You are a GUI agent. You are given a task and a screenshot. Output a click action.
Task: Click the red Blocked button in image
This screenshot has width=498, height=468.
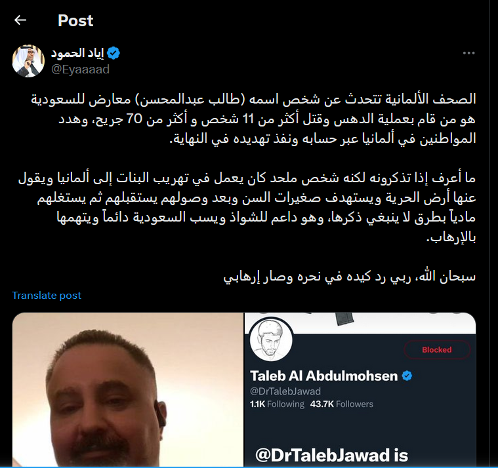pyautogui.click(x=437, y=349)
